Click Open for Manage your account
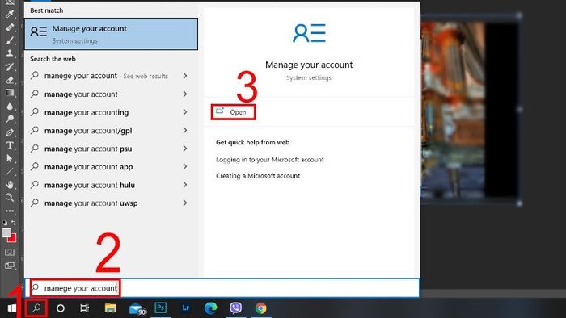This screenshot has height=318, width=566. click(233, 112)
